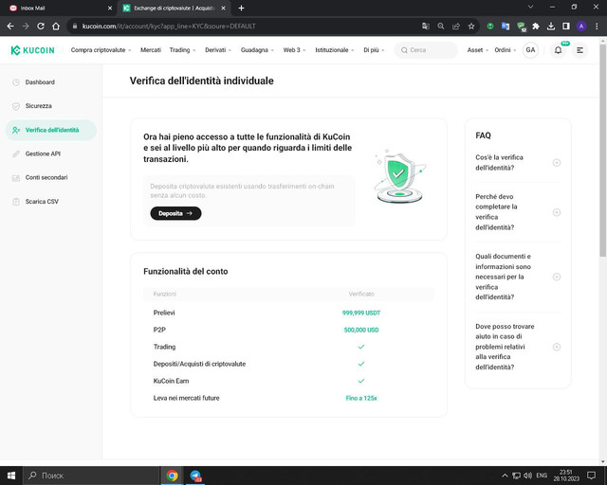607x485 pixels.
Task: Open a new browser tab
Action: (241, 9)
